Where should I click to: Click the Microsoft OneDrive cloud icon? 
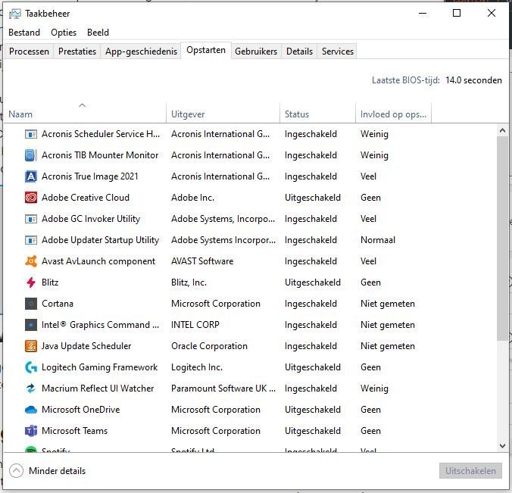point(31,410)
